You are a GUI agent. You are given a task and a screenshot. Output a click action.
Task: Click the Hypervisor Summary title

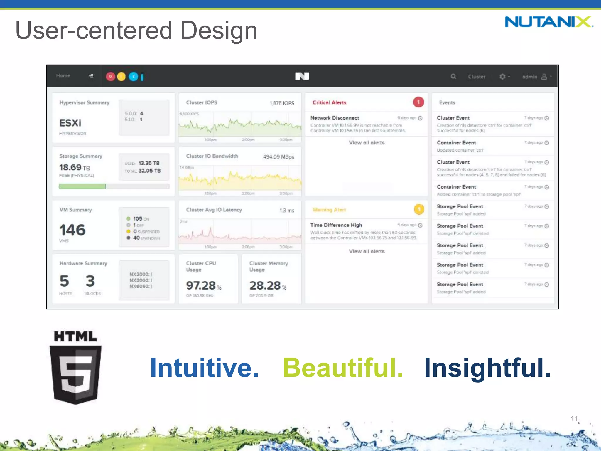84,102
